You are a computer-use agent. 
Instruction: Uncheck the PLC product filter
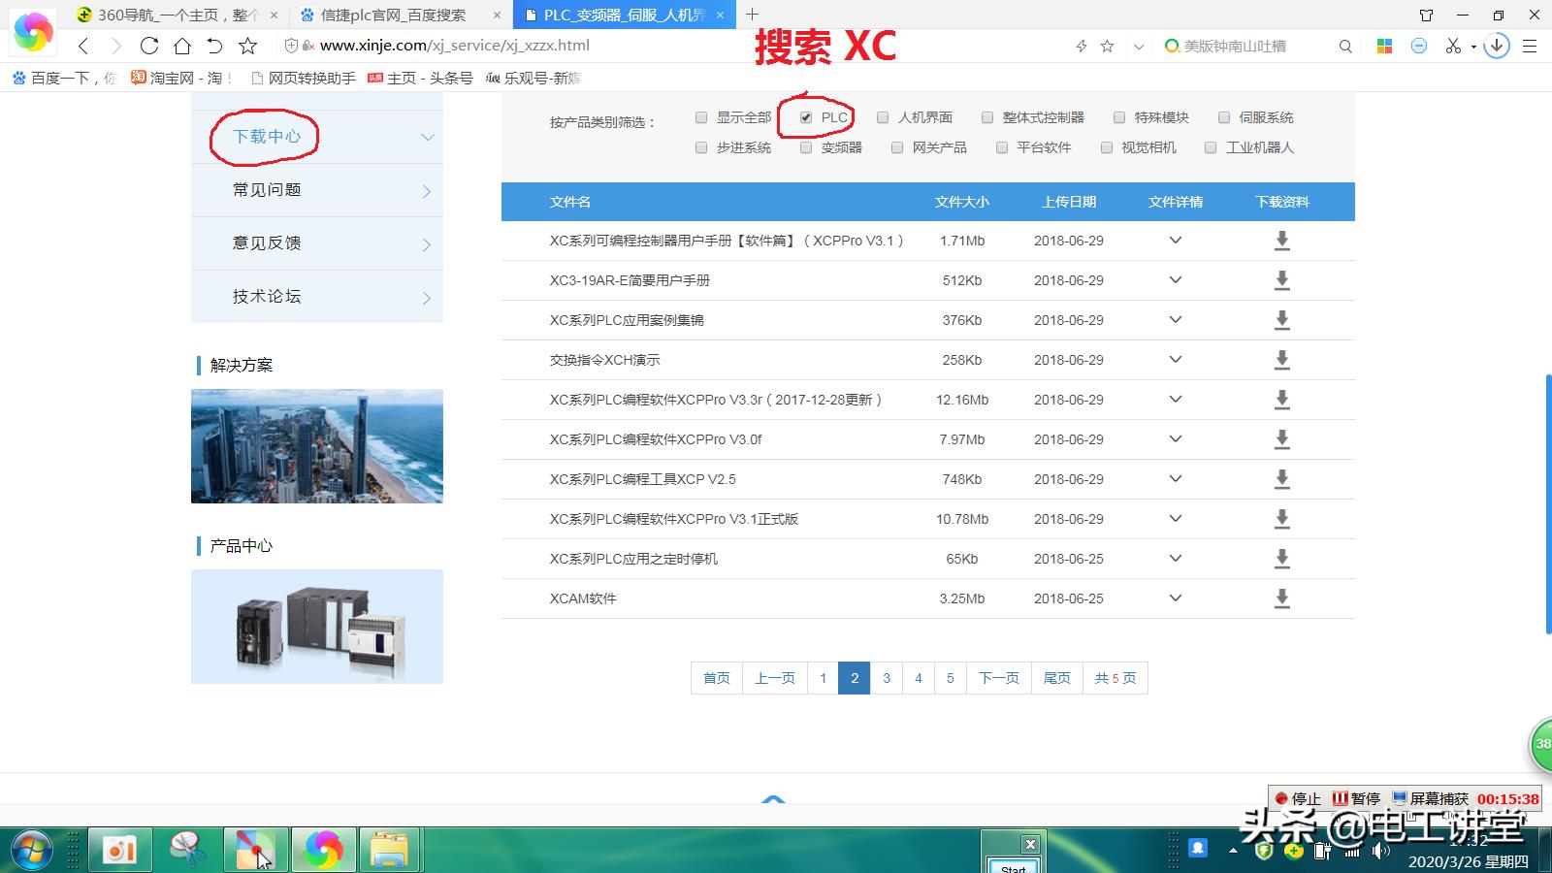pyautogui.click(x=806, y=117)
